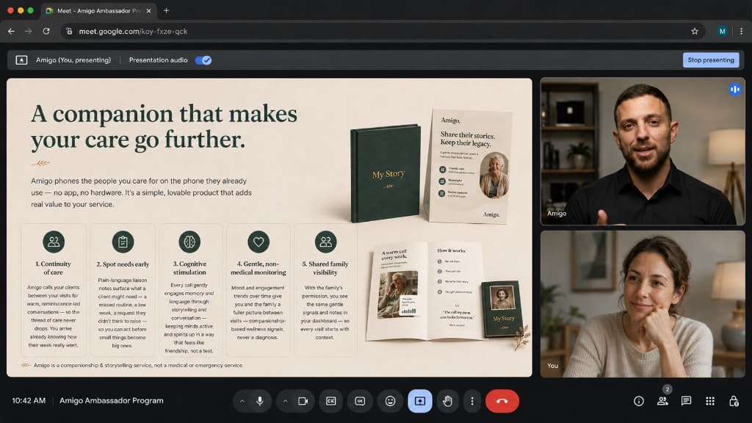Image resolution: width=752 pixels, height=423 pixels.
Task: Click the Gentle monitoring heart icon
Action: click(258, 242)
